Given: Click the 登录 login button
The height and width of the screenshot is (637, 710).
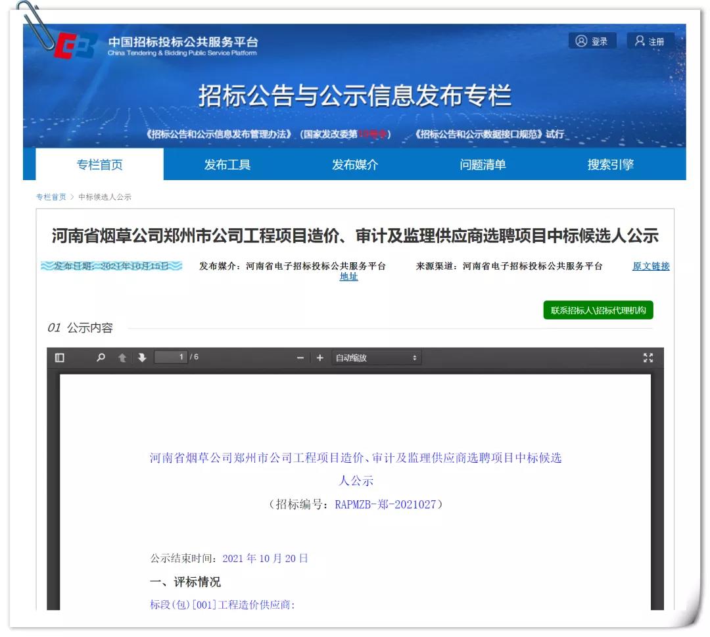Looking at the screenshot, I should point(592,41).
